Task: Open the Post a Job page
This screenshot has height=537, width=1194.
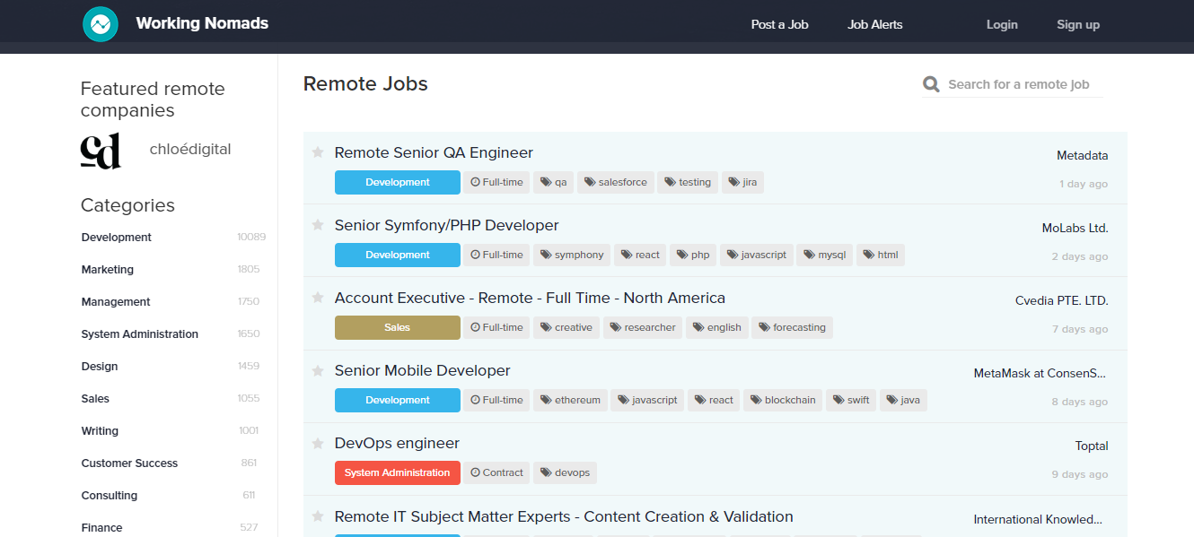Action: click(779, 24)
